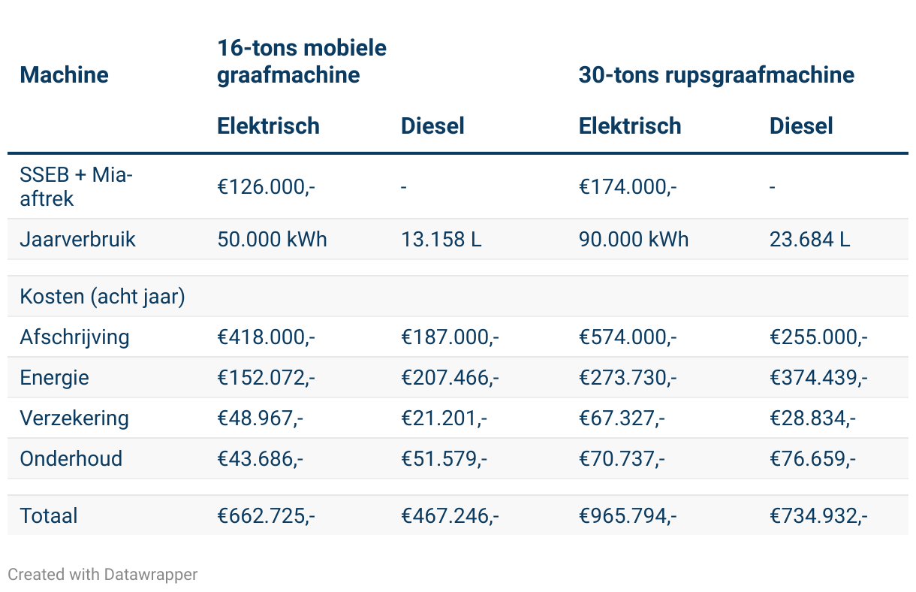This screenshot has width=916, height=592.
Task: Select the 50.000 kWh Jaarverbruik cell
Action: [x=272, y=240]
